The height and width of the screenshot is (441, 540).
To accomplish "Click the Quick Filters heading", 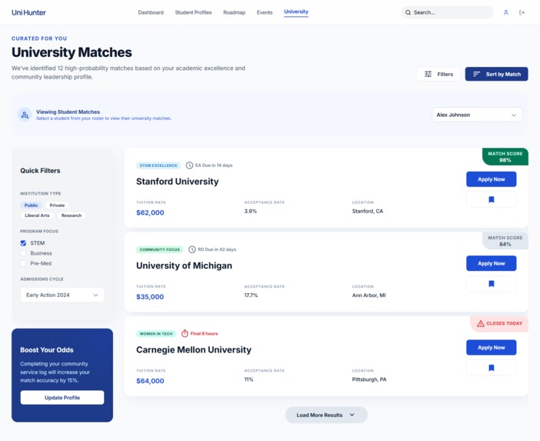I will (x=40, y=171).
